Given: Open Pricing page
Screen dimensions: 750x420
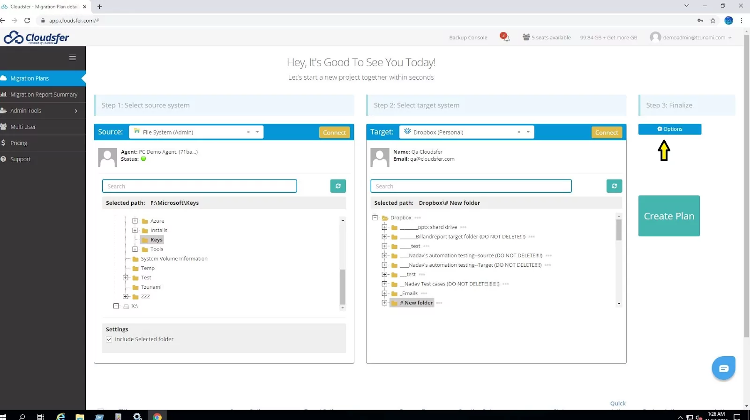Looking at the screenshot, I should tap(43, 143).
